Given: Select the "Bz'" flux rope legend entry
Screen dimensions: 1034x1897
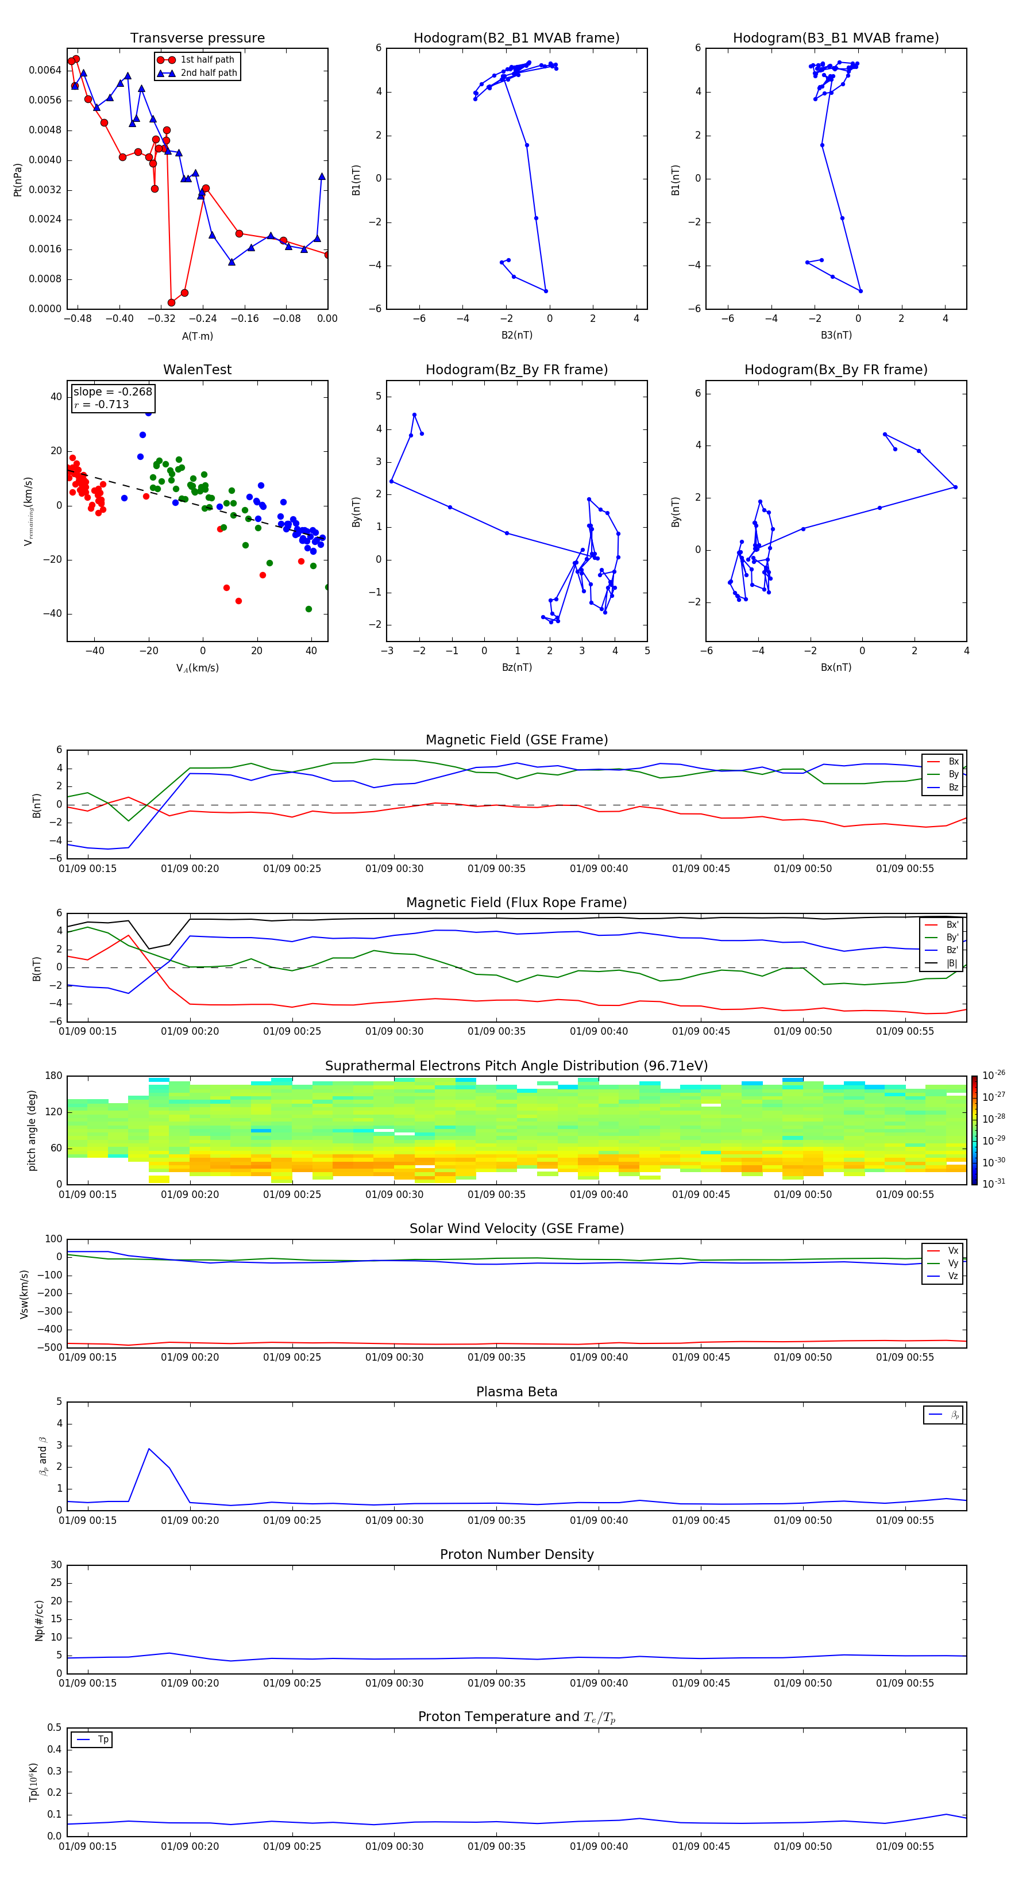Looking at the screenshot, I should [942, 950].
